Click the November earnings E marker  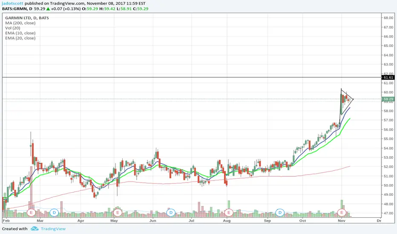(x=342, y=212)
